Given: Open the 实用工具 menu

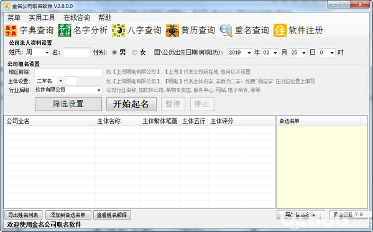Looking at the screenshot, I should coord(42,17).
